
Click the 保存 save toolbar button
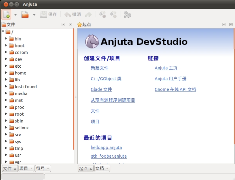pyautogui.click(x=48, y=14)
